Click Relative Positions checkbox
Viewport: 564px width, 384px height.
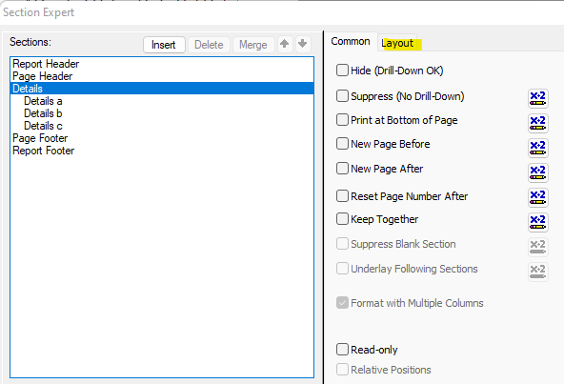coord(342,370)
